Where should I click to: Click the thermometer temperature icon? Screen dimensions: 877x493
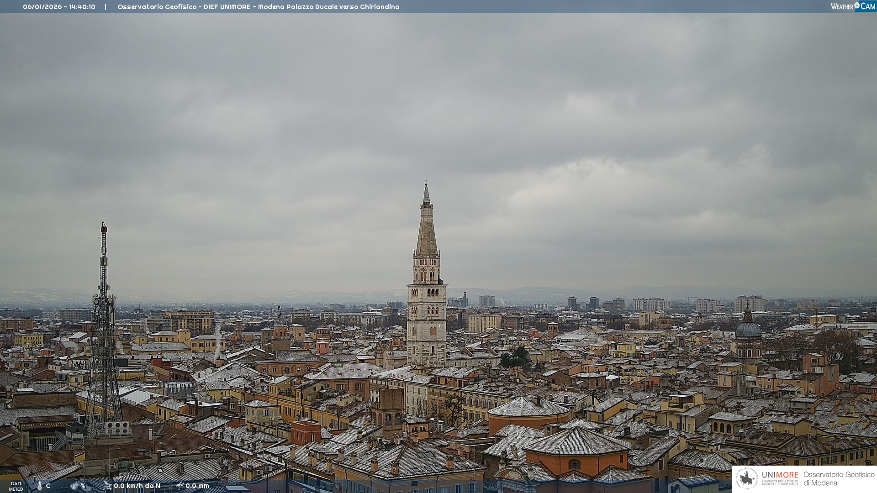(x=40, y=486)
